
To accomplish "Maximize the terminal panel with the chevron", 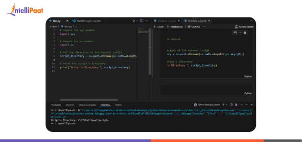I will (x=247, y=105).
